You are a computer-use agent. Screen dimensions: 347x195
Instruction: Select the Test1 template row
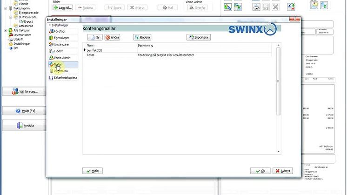click(x=177, y=55)
